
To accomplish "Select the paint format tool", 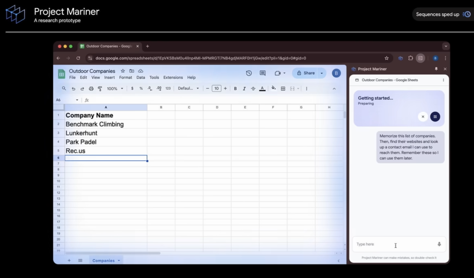I will [100, 88].
